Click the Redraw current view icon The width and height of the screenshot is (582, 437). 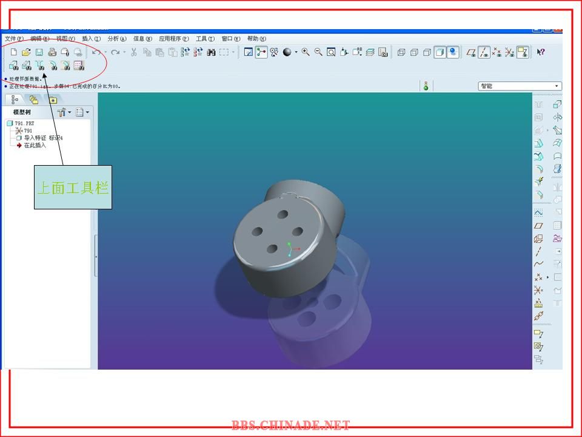249,52
